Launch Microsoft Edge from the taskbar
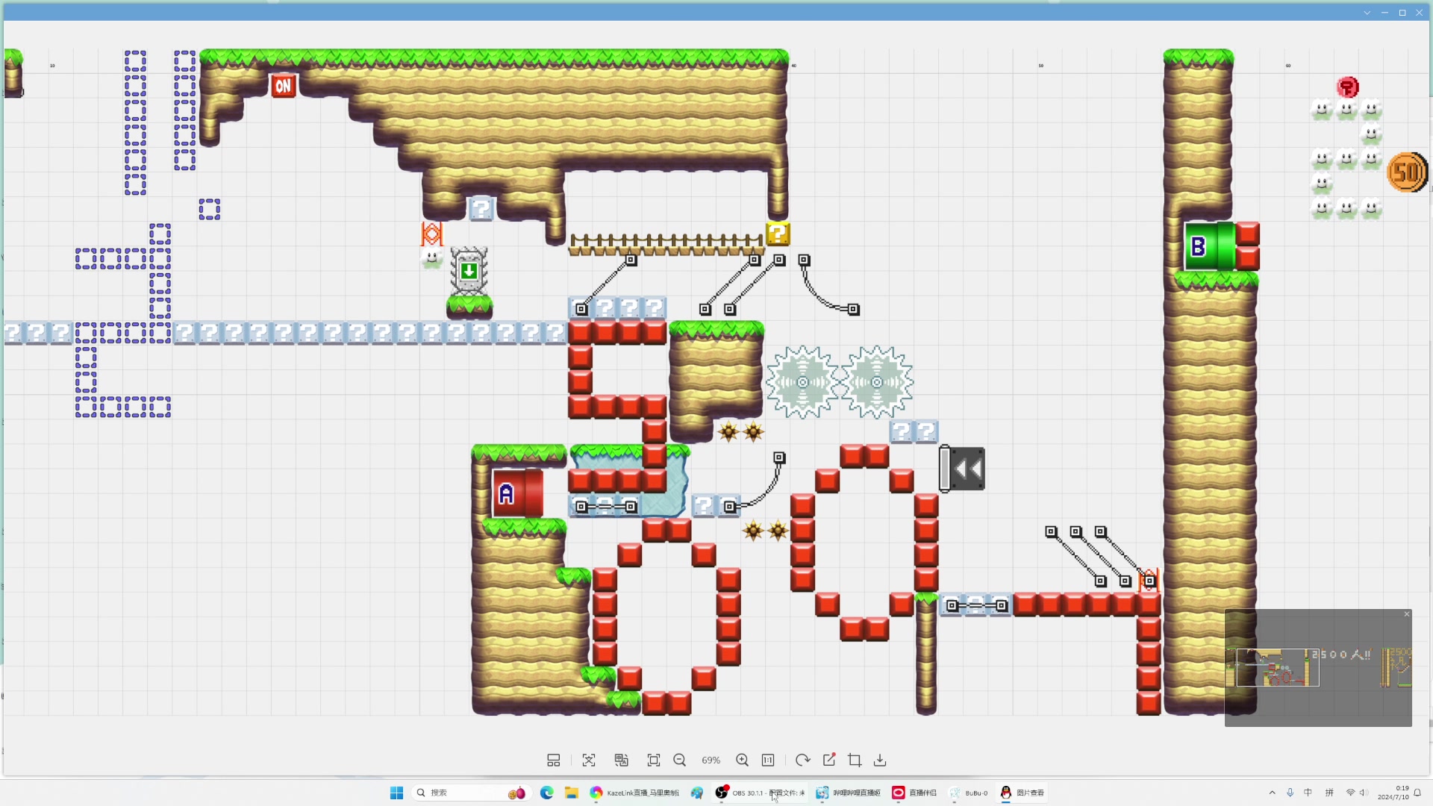Screen dimensions: 1433x806 click(547, 793)
